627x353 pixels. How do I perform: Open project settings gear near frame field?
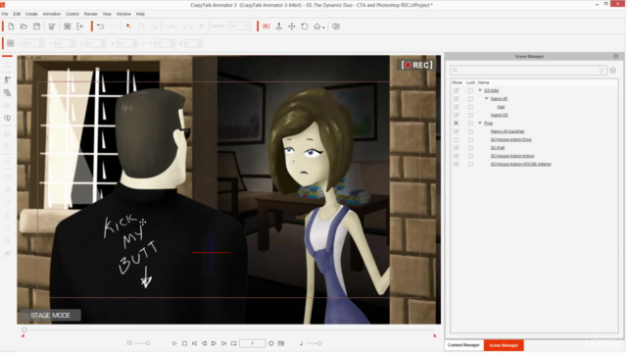coord(271,343)
